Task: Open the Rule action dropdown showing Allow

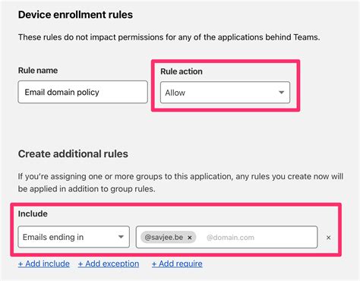Action: [x=225, y=93]
